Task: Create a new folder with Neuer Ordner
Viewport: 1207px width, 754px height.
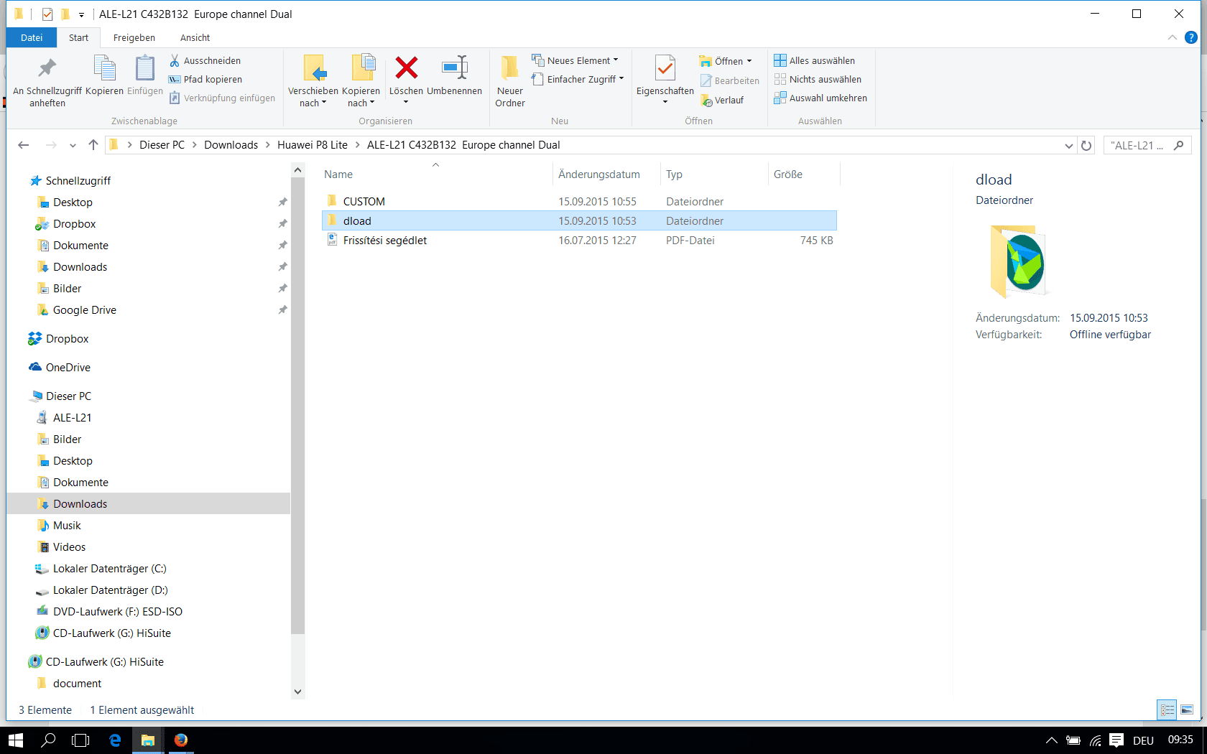Action: coord(509,80)
